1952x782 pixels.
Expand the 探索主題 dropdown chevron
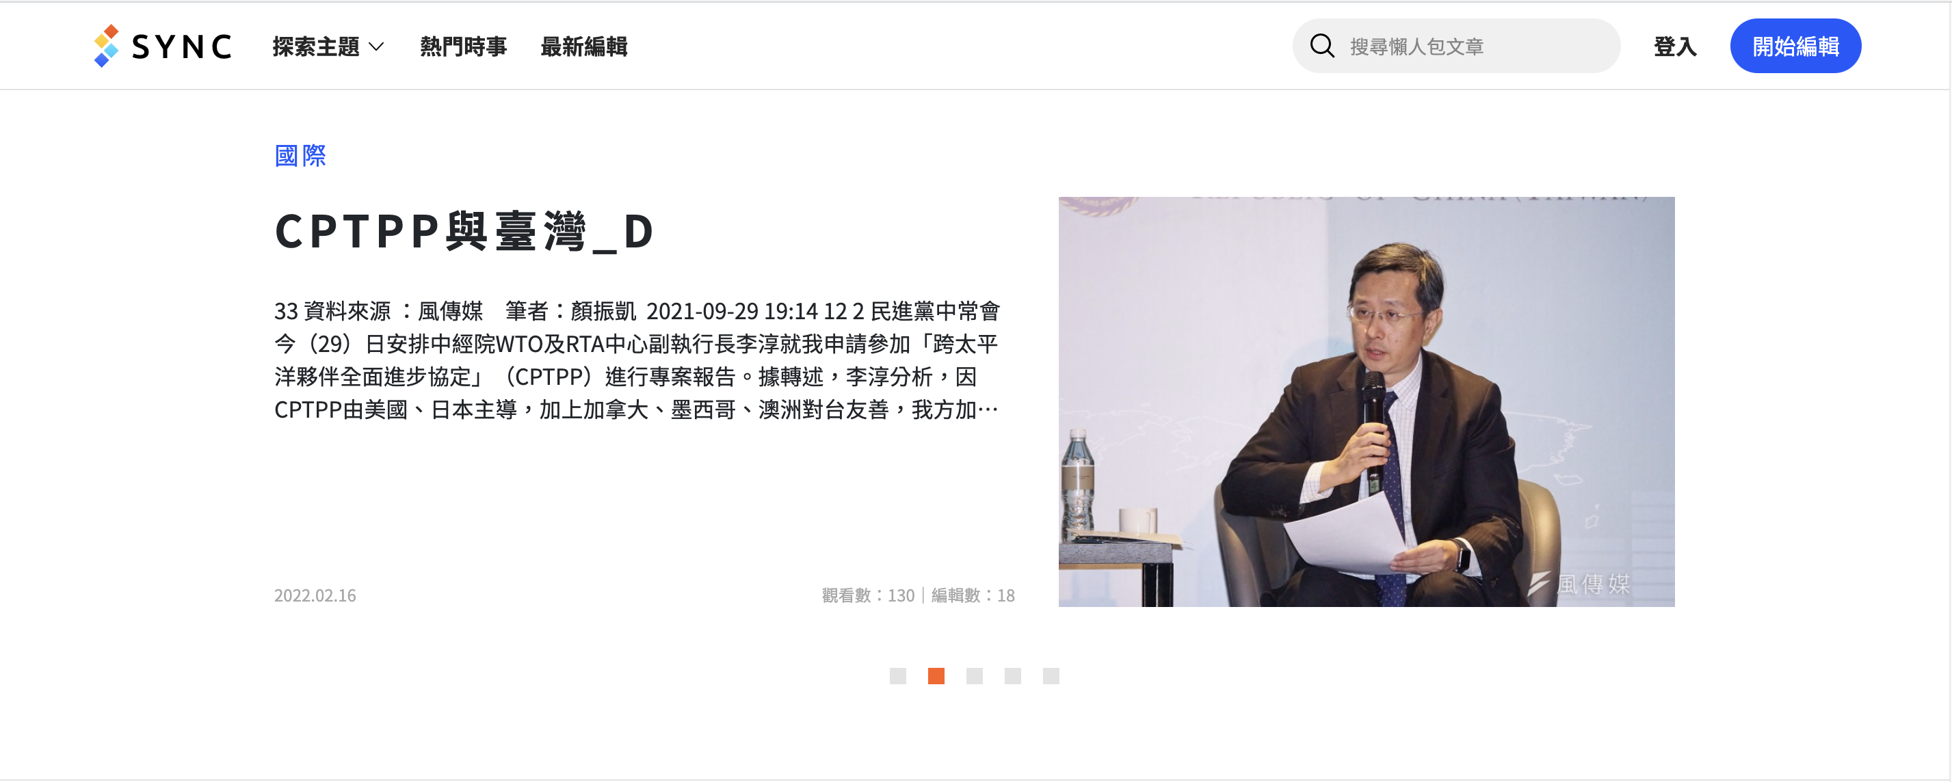(x=376, y=47)
